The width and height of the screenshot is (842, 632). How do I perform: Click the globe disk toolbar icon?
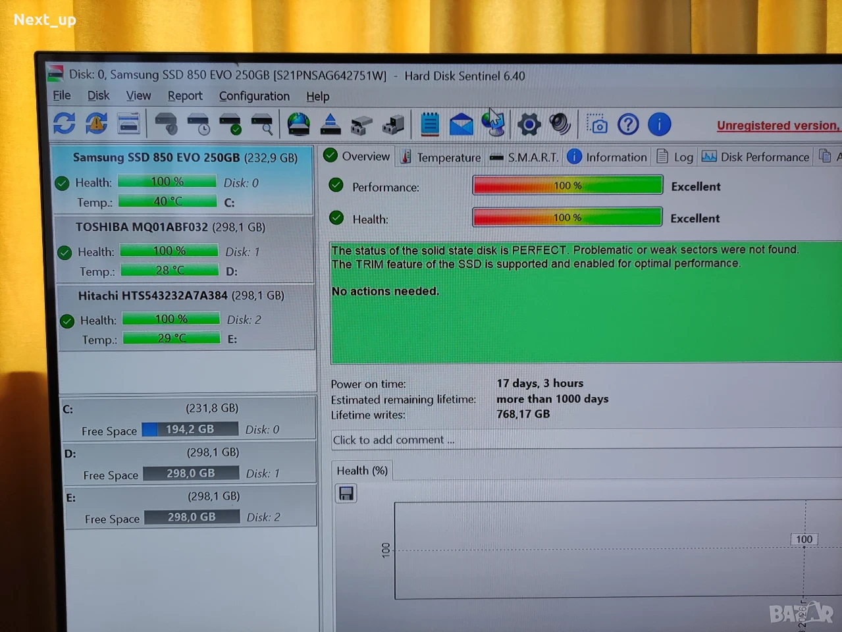tap(299, 124)
